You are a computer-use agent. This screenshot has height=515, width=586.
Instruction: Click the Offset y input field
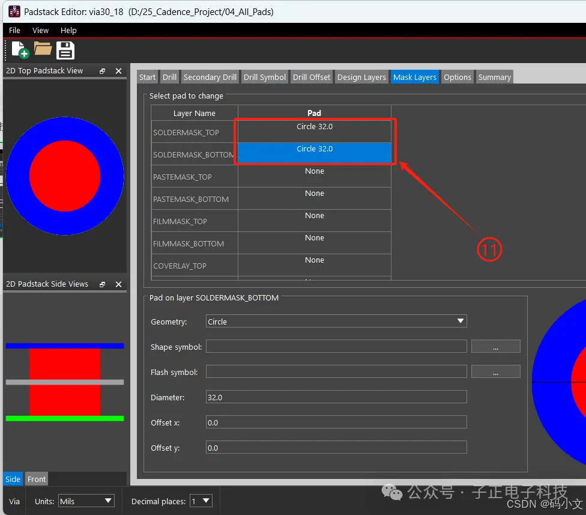tap(336, 447)
